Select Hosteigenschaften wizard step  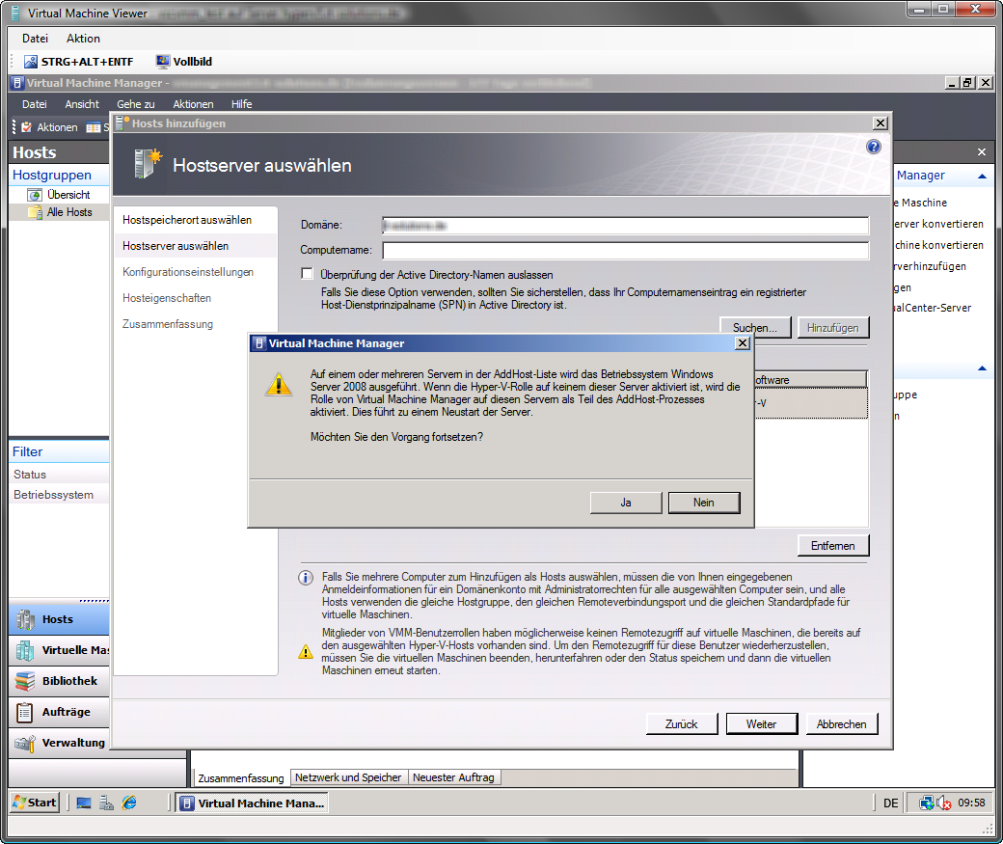167,298
